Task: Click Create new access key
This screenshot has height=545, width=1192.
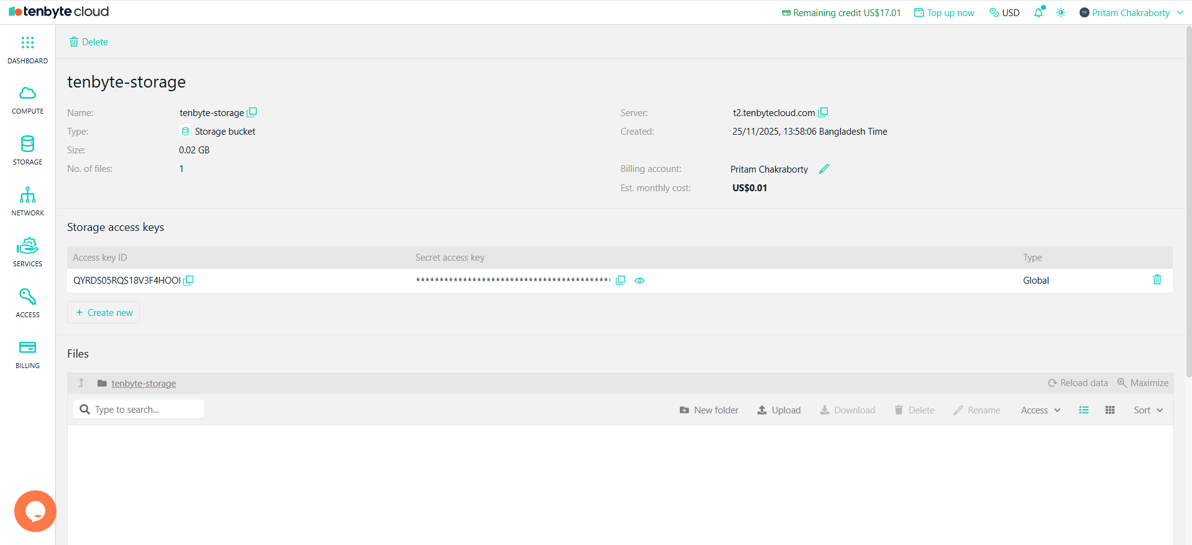Action: tap(104, 312)
